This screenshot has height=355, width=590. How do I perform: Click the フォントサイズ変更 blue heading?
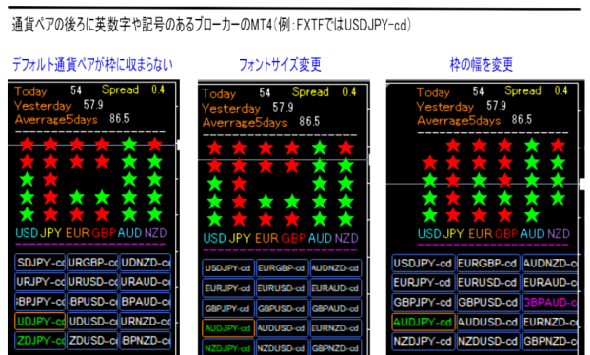point(280,64)
